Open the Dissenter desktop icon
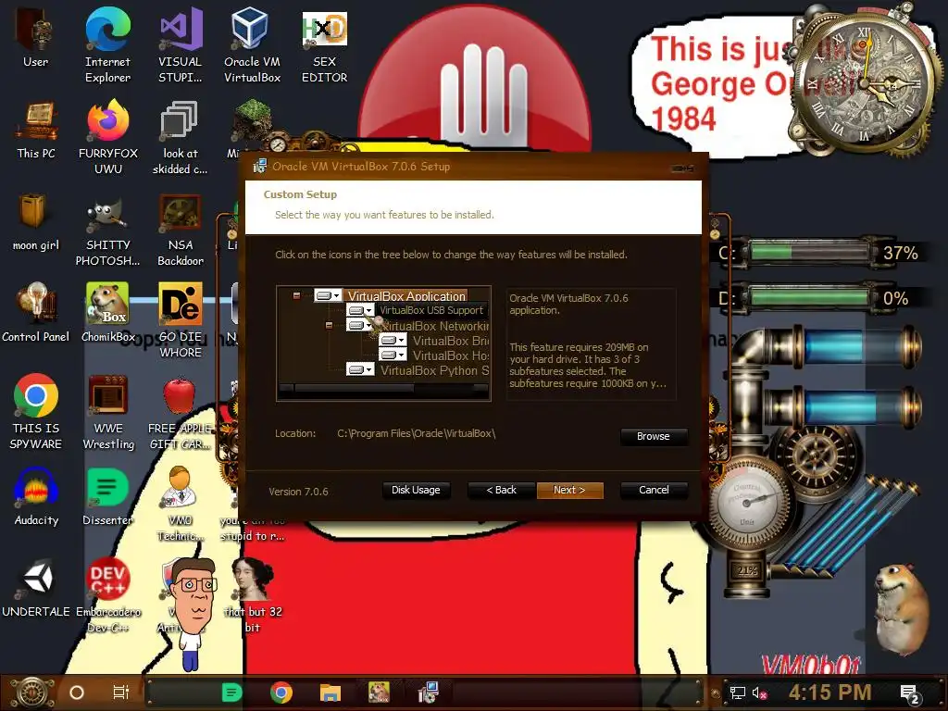 (108, 496)
